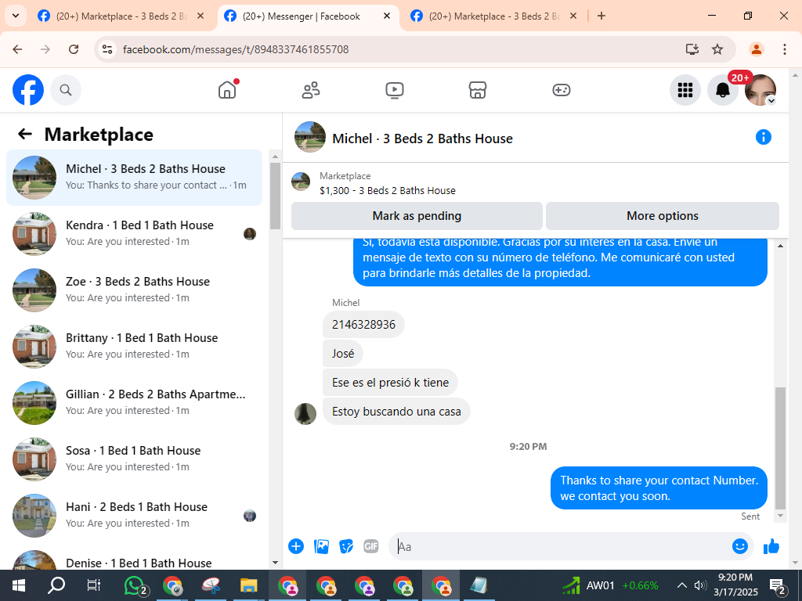The width and height of the screenshot is (802, 601).
Task: Click the Michel · 3 Beds 2 Baths House header title
Action: [422, 139]
